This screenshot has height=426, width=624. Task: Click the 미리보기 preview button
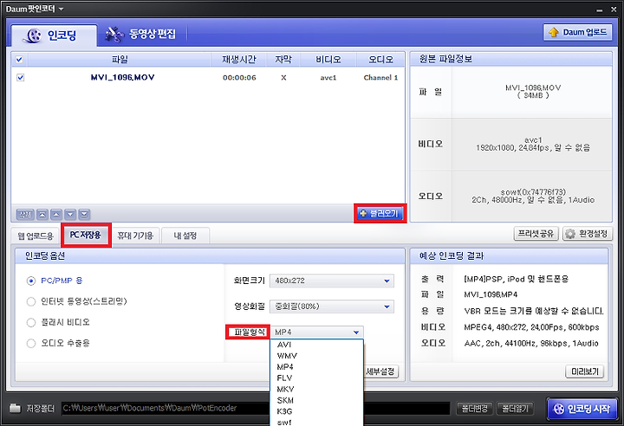pyautogui.click(x=585, y=371)
